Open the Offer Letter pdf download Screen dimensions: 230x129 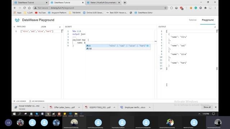(x=63, y=107)
